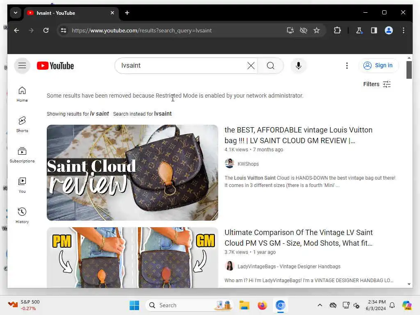This screenshot has height=315, width=420.
Task: Bookmark this page with the star icon
Action: pyautogui.click(x=317, y=30)
